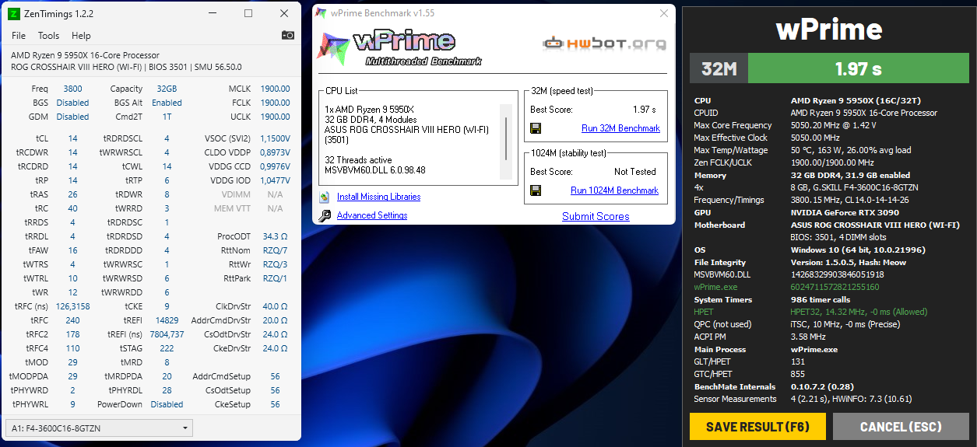Click the Cmd2T value 1T
Screen dimensions: 977x447
click(x=167, y=117)
